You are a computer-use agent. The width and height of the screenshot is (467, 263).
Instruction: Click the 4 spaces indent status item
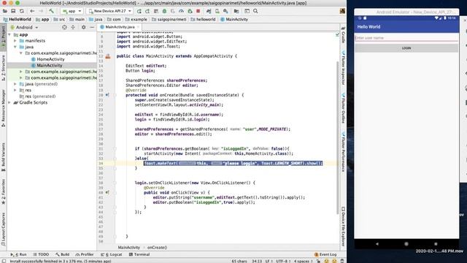point(303,261)
